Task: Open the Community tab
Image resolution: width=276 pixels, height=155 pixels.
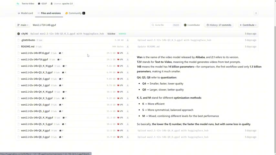Action: click(x=75, y=13)
